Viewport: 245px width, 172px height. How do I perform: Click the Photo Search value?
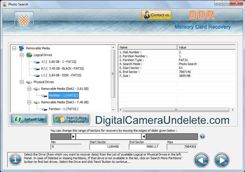tap(188, 64)
